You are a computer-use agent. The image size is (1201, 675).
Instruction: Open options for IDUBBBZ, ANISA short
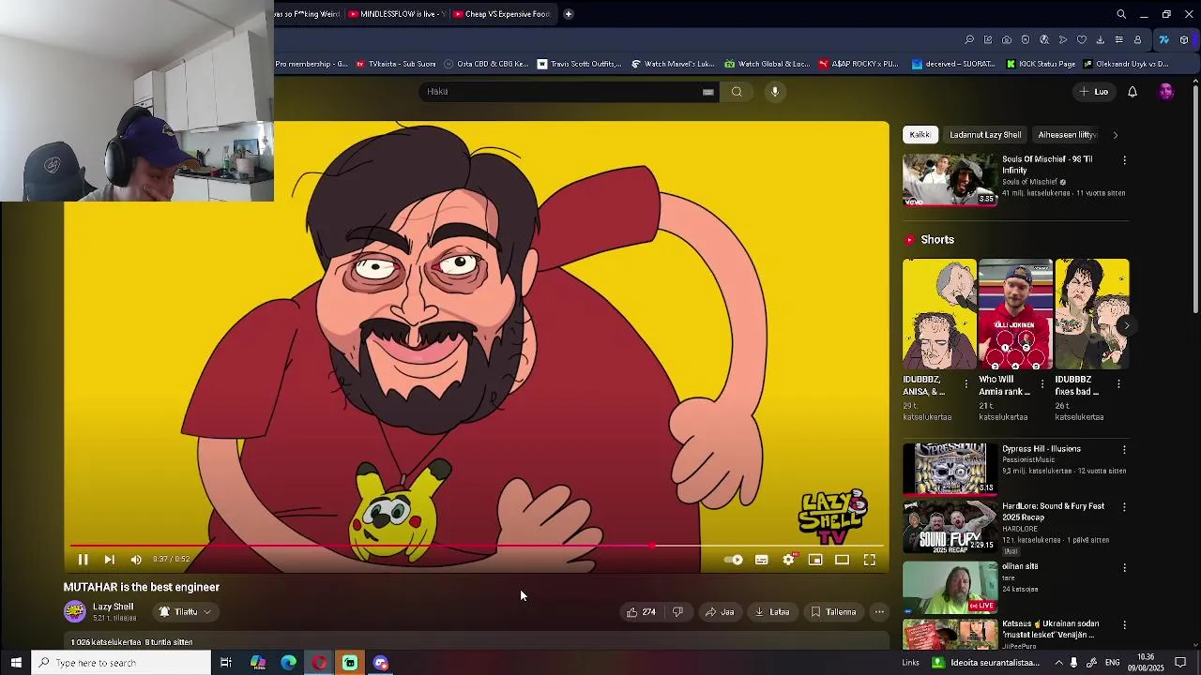pyautogui.click(x=966, y=384)
